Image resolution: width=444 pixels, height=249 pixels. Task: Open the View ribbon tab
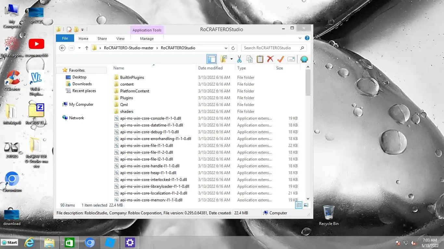[x=120, y=39]
